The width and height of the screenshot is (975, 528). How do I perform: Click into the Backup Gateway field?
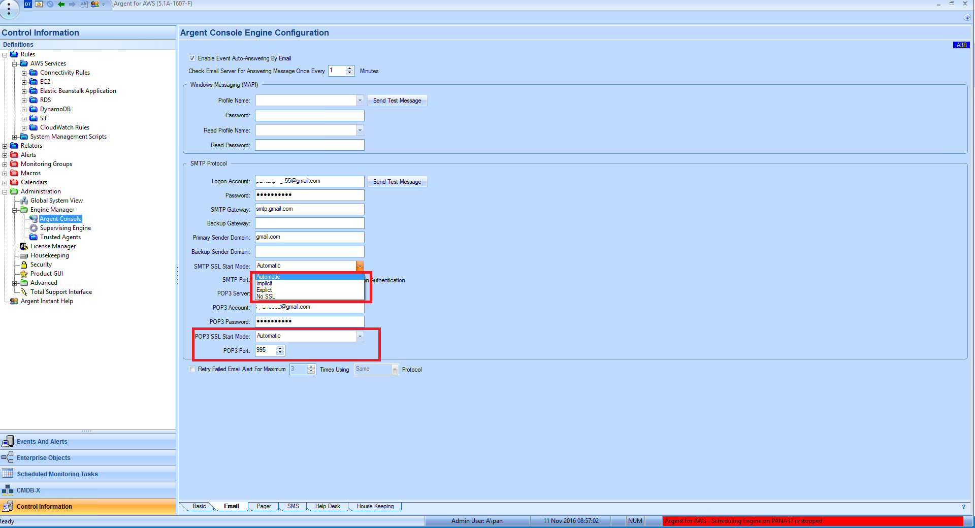pos(309,223)
